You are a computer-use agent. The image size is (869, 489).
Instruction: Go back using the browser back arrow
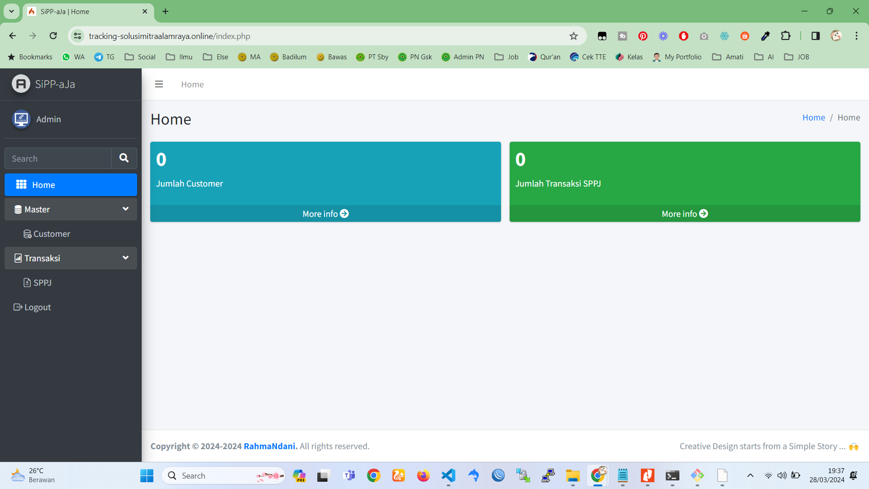coord(13,36)
